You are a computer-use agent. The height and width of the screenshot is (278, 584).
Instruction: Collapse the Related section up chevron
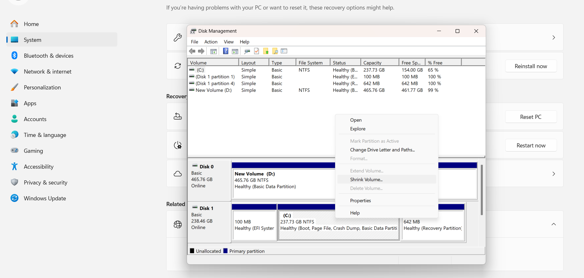click(x=554, y=224)
